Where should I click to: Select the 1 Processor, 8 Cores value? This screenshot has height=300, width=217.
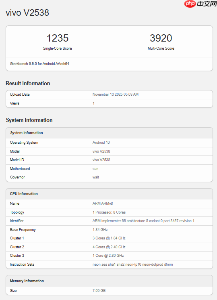[109, 212]
